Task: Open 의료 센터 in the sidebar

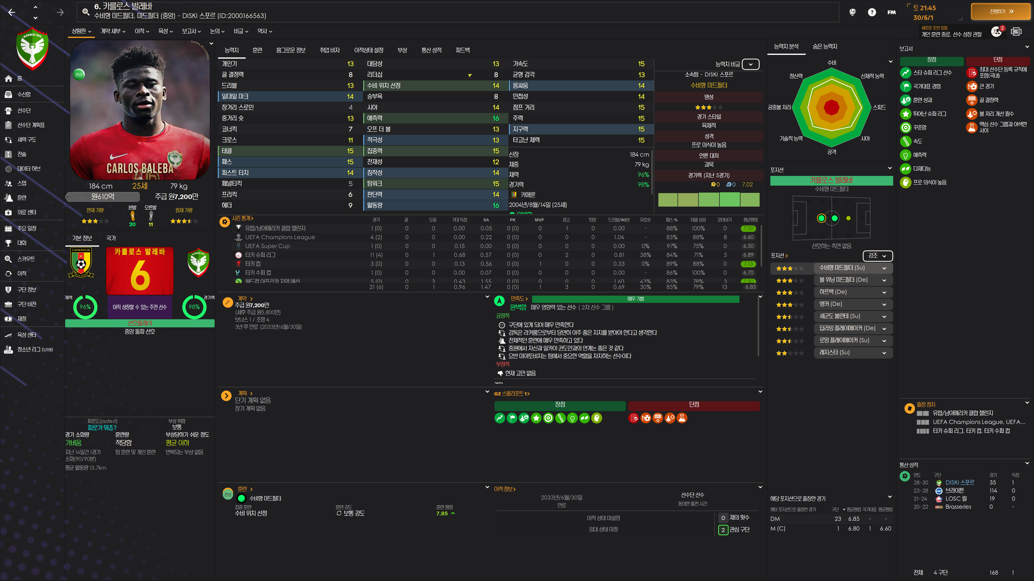Action: click(26, 212)
